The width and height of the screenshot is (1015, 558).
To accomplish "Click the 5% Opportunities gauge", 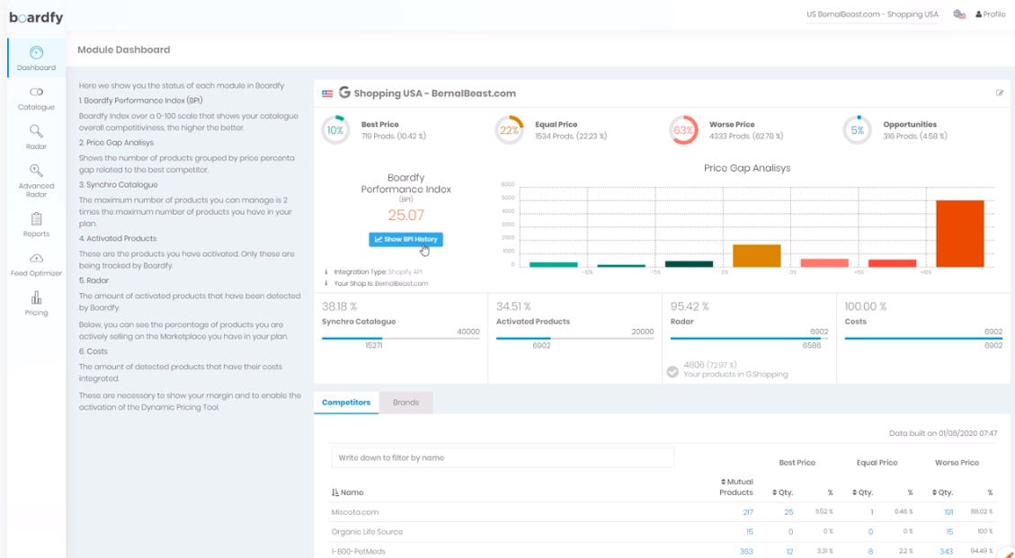I will tap(857, 130).
